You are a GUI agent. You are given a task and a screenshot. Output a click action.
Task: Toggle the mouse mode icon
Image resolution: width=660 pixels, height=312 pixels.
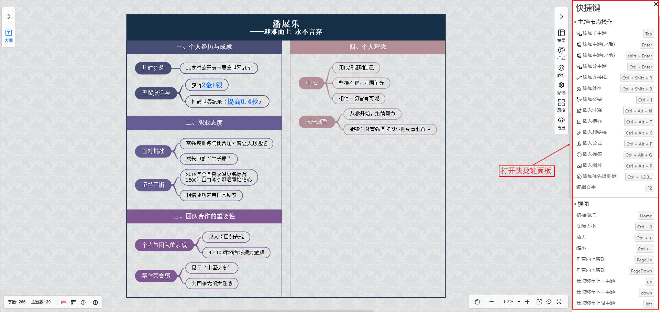pos(477,302)
